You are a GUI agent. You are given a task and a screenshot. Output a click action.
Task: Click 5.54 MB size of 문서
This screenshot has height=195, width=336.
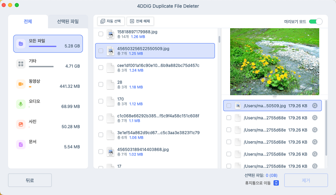(72, 147)
